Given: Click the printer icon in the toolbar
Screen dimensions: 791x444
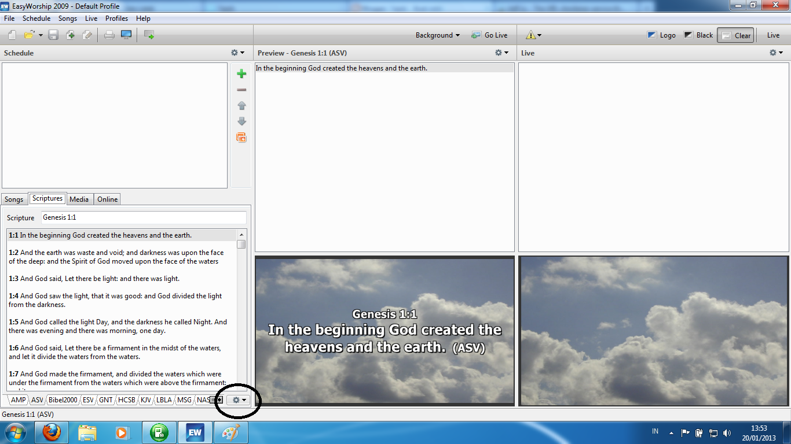Looking at the screenshot, I should coord(109,35).
